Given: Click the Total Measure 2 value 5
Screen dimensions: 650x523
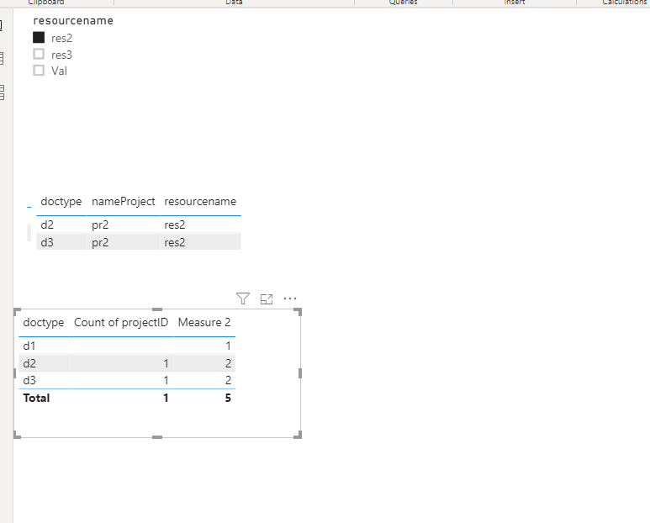Looking at the screenshot, I should click(228, 398).
